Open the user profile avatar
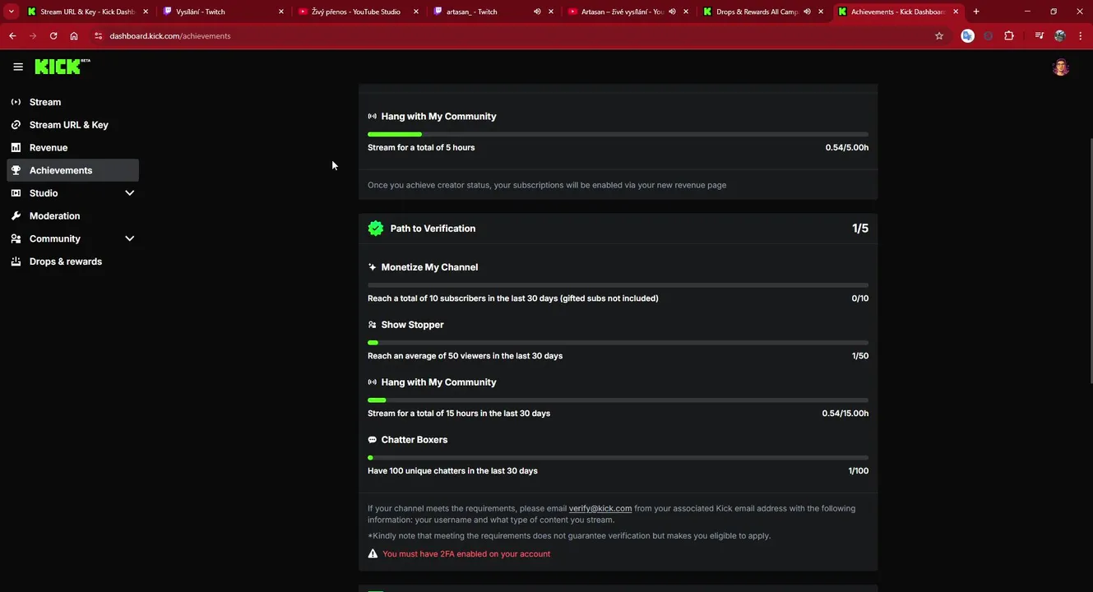This screenshot has height=592, width=1093. [1061, 67]
